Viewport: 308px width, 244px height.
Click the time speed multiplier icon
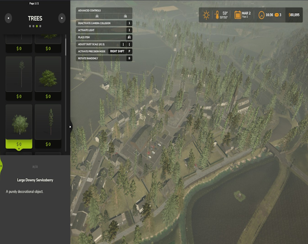click(277, 15)
